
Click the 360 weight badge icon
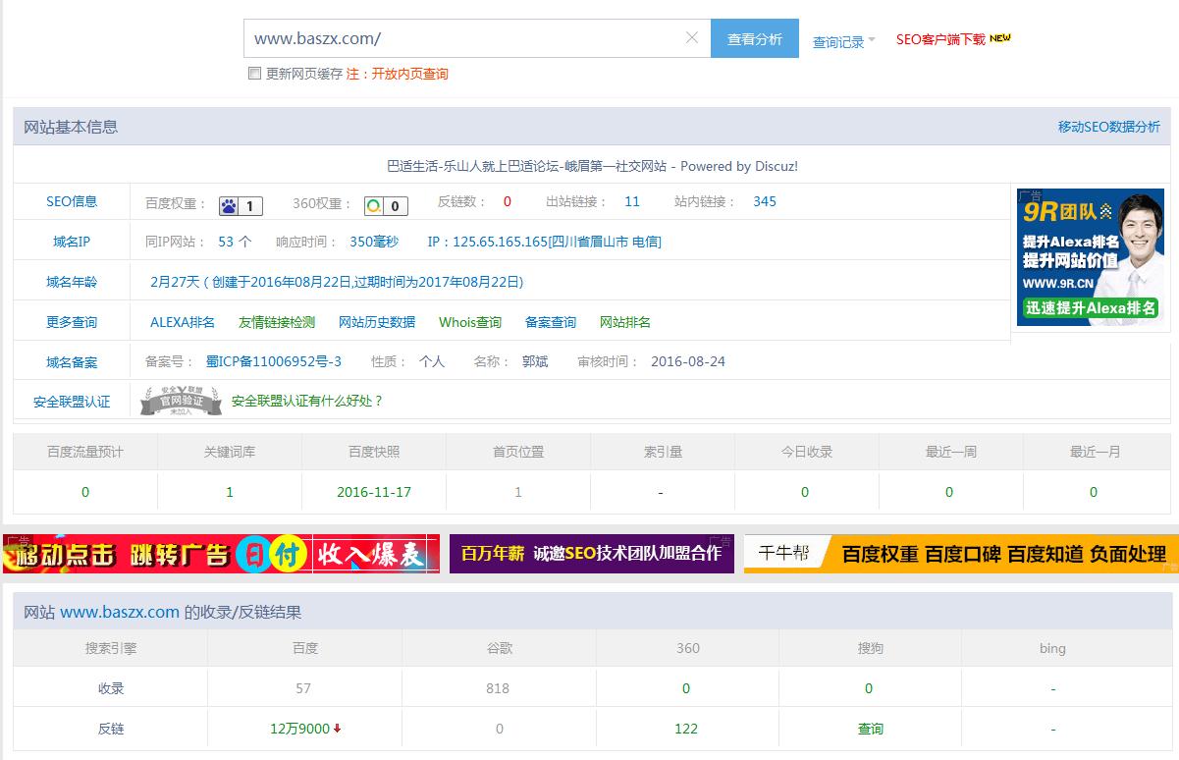click(x=386, y=206)
